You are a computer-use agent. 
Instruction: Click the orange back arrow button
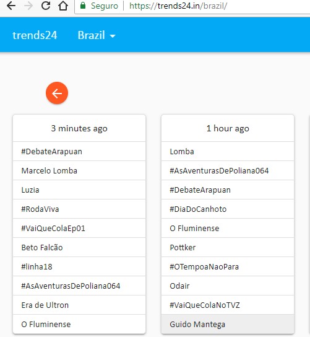pyautogui.click(x=57, y=93)
